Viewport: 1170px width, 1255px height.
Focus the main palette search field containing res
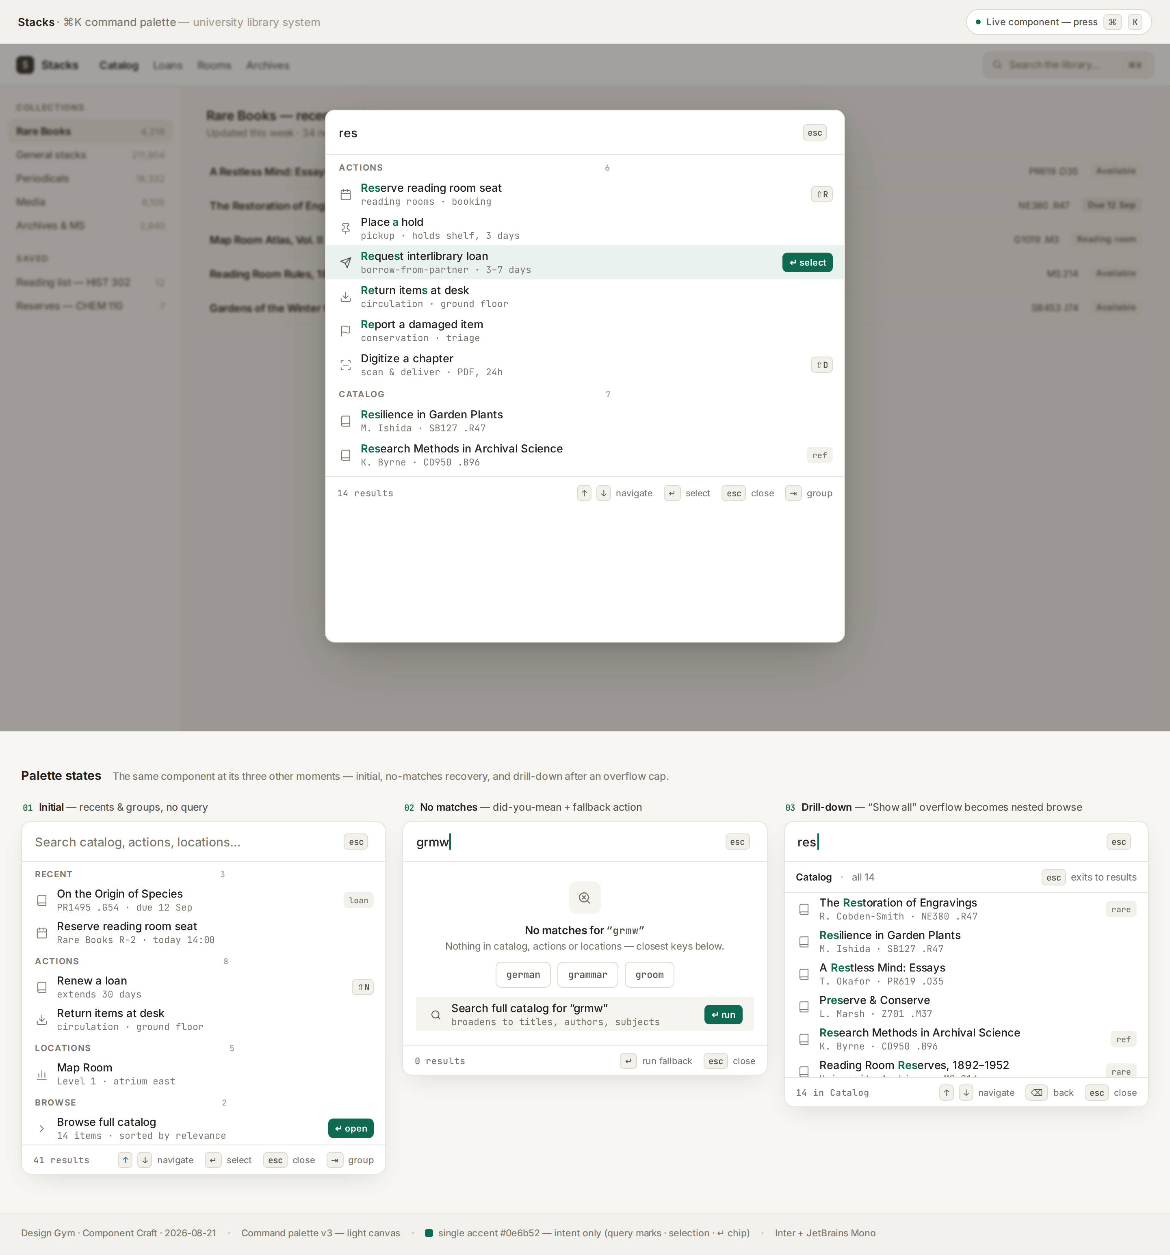(x=565, y=132)
